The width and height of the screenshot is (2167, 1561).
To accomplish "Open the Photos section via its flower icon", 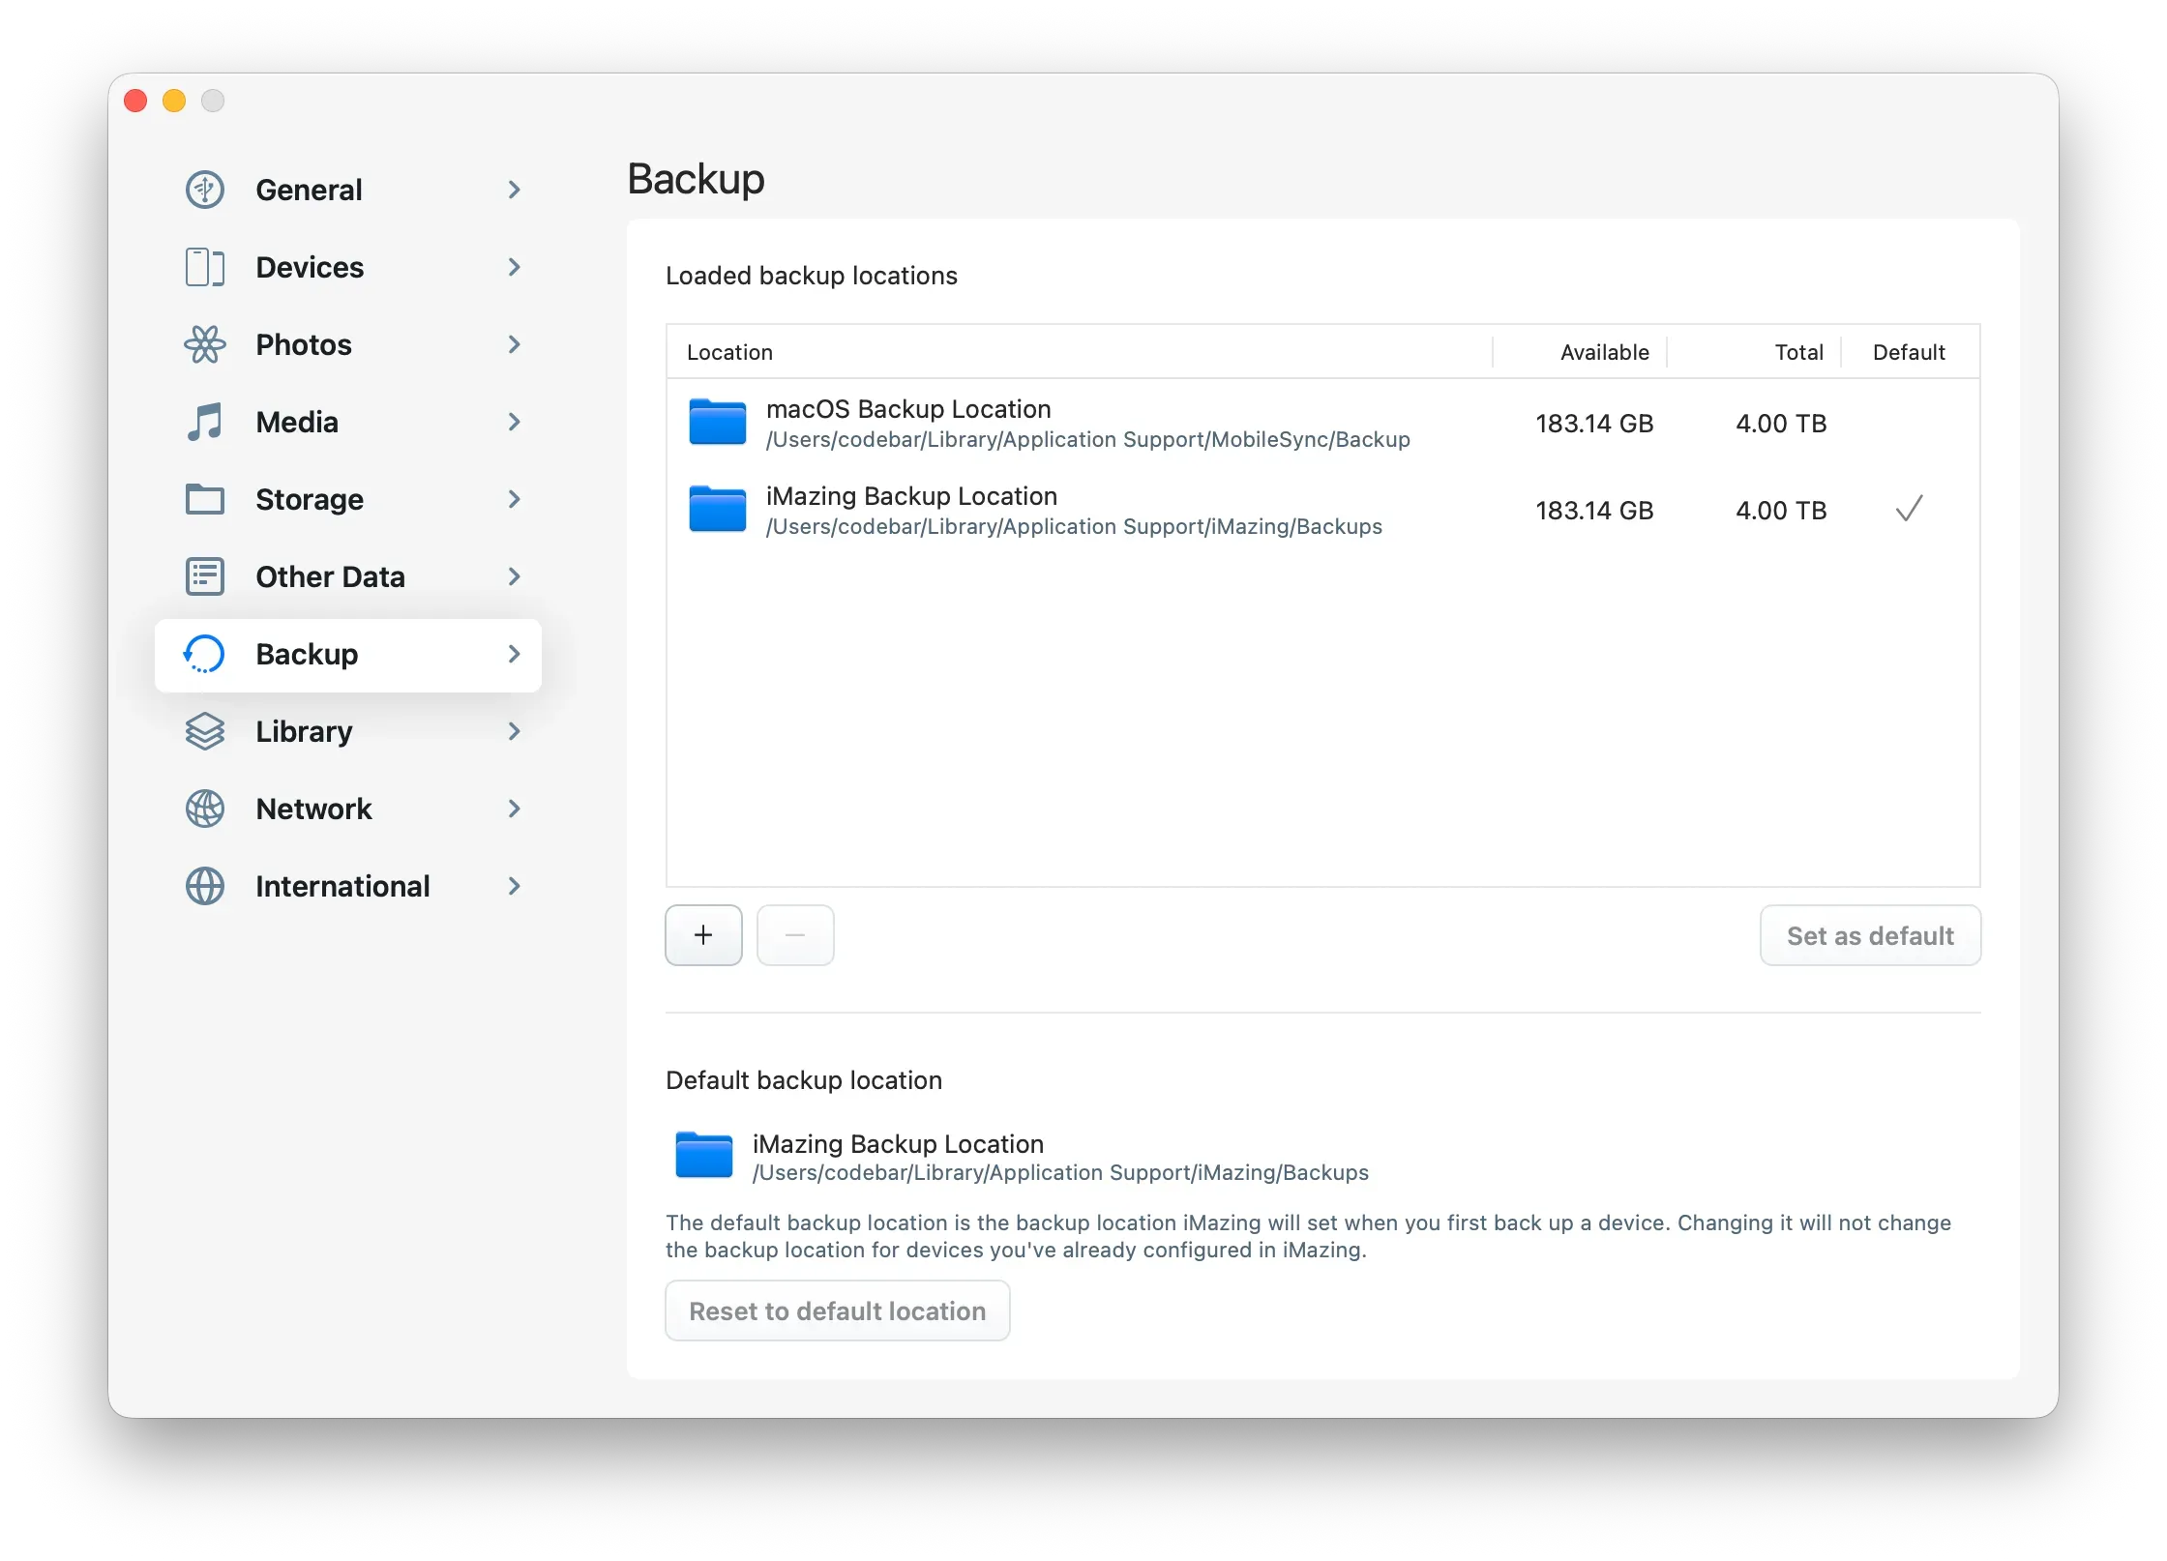I will click(204, 344).
